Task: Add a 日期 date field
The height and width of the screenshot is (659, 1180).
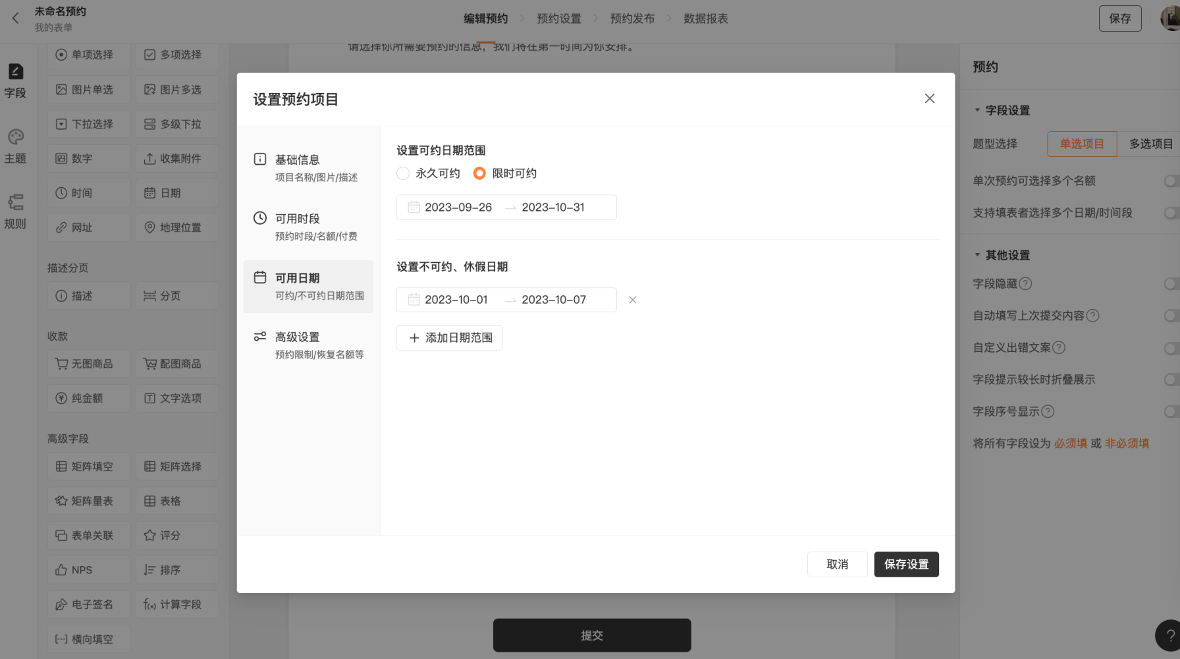Action: click(177, 193)
